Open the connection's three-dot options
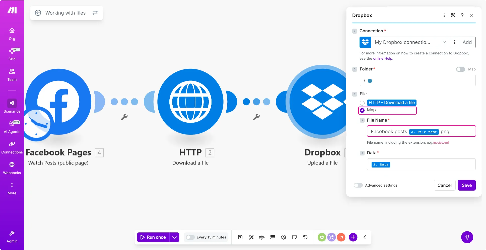 455,42
